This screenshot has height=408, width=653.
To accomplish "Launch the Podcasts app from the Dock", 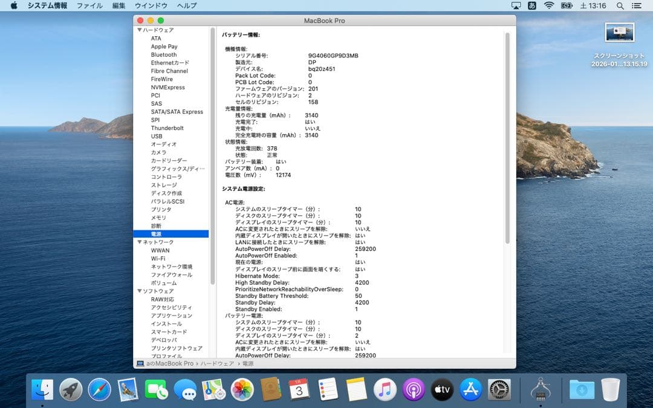I will (x=413, y=390).
